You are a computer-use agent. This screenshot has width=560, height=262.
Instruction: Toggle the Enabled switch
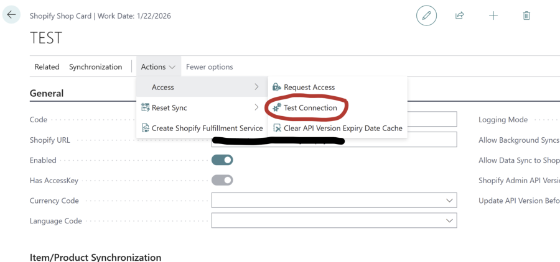tap(222, 160)
